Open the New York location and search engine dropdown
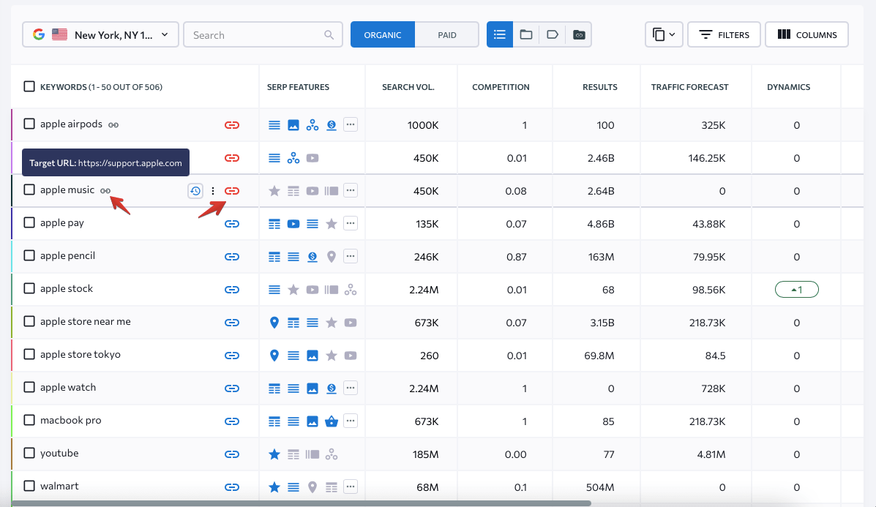Viewport: 876px width, 507px height. [x=100, y=34]
